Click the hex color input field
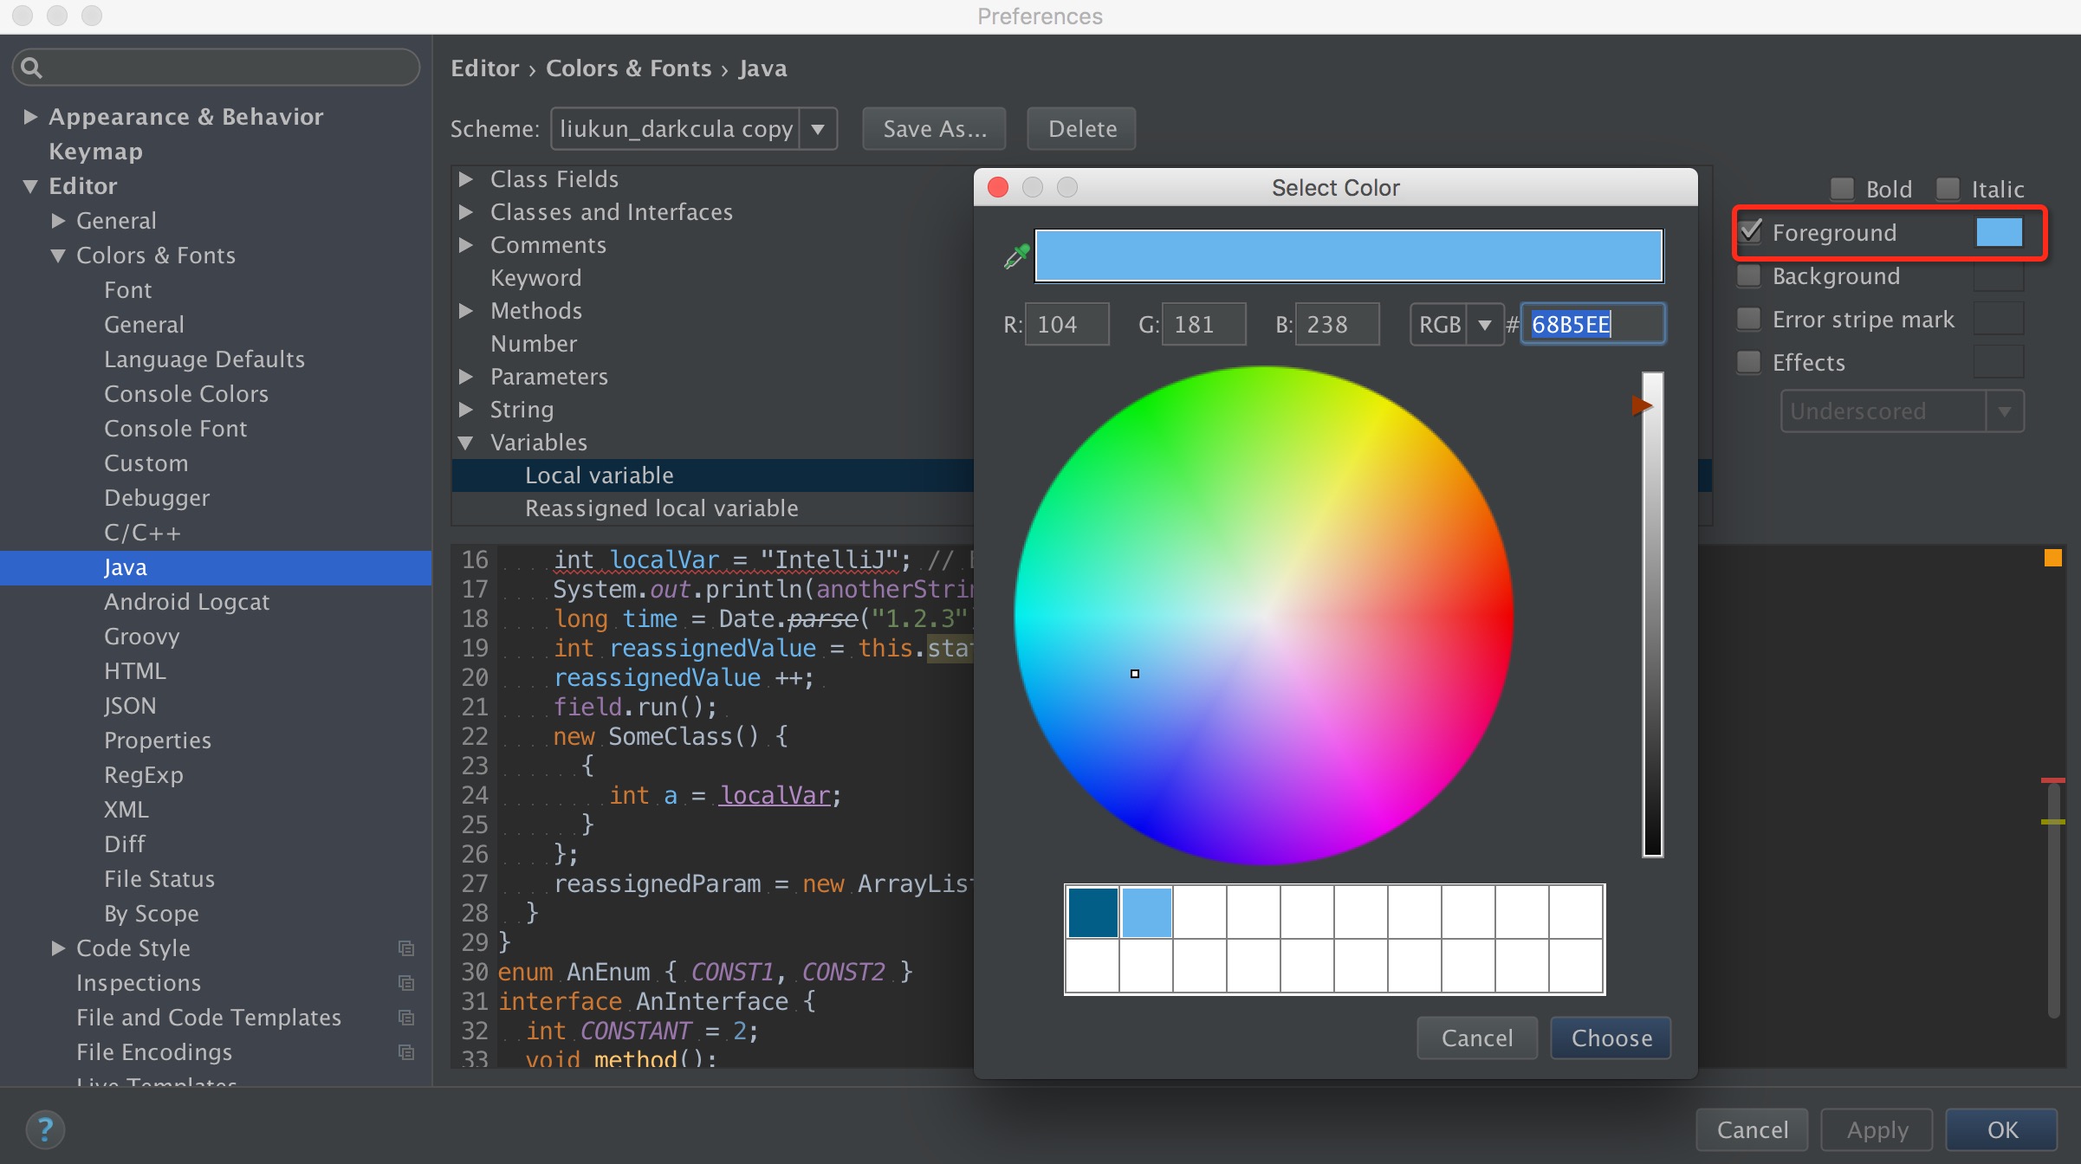Screen dimensions: 2081x1164 [1591, 324]
